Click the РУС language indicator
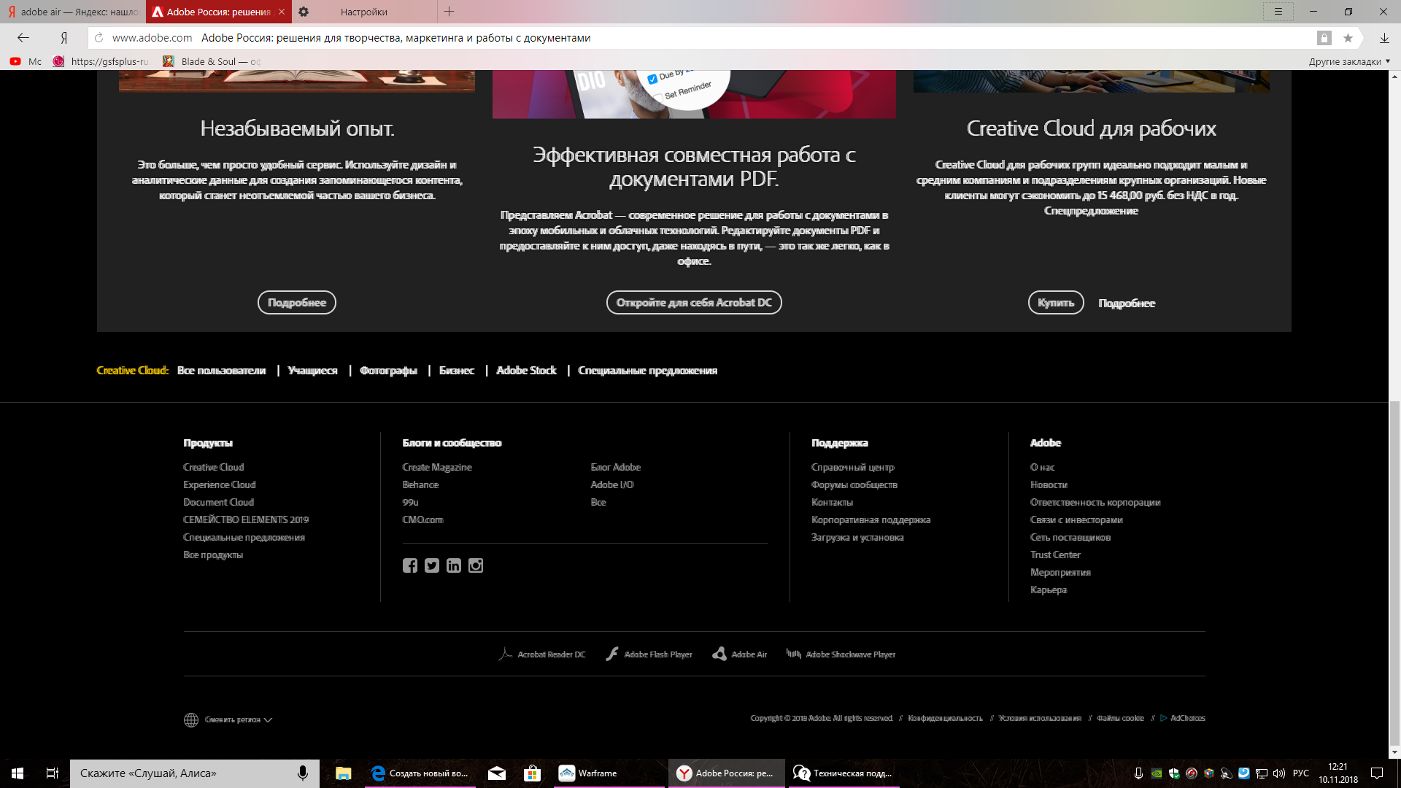Screen dimensions: 1401x788 click(1300, 773)
